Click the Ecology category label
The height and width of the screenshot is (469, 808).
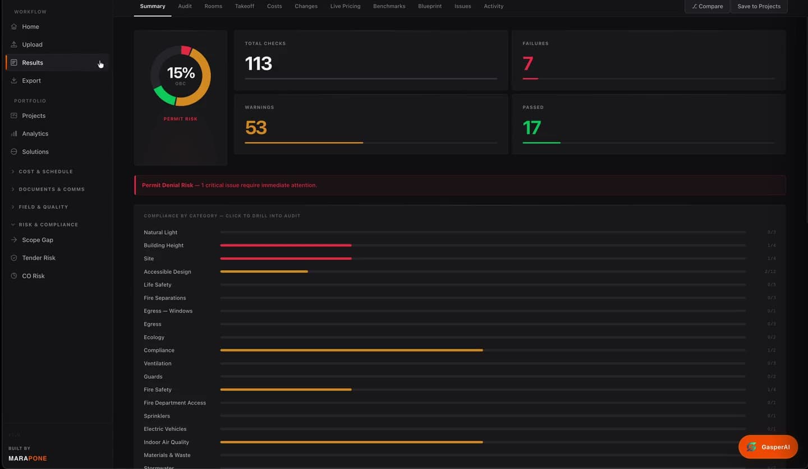click(154, 337)
